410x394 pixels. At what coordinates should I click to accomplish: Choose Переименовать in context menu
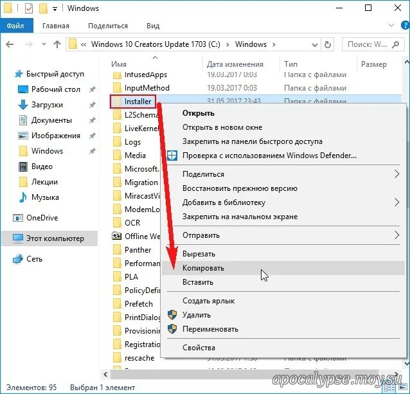pyautogui.click(x=283, y=329)
